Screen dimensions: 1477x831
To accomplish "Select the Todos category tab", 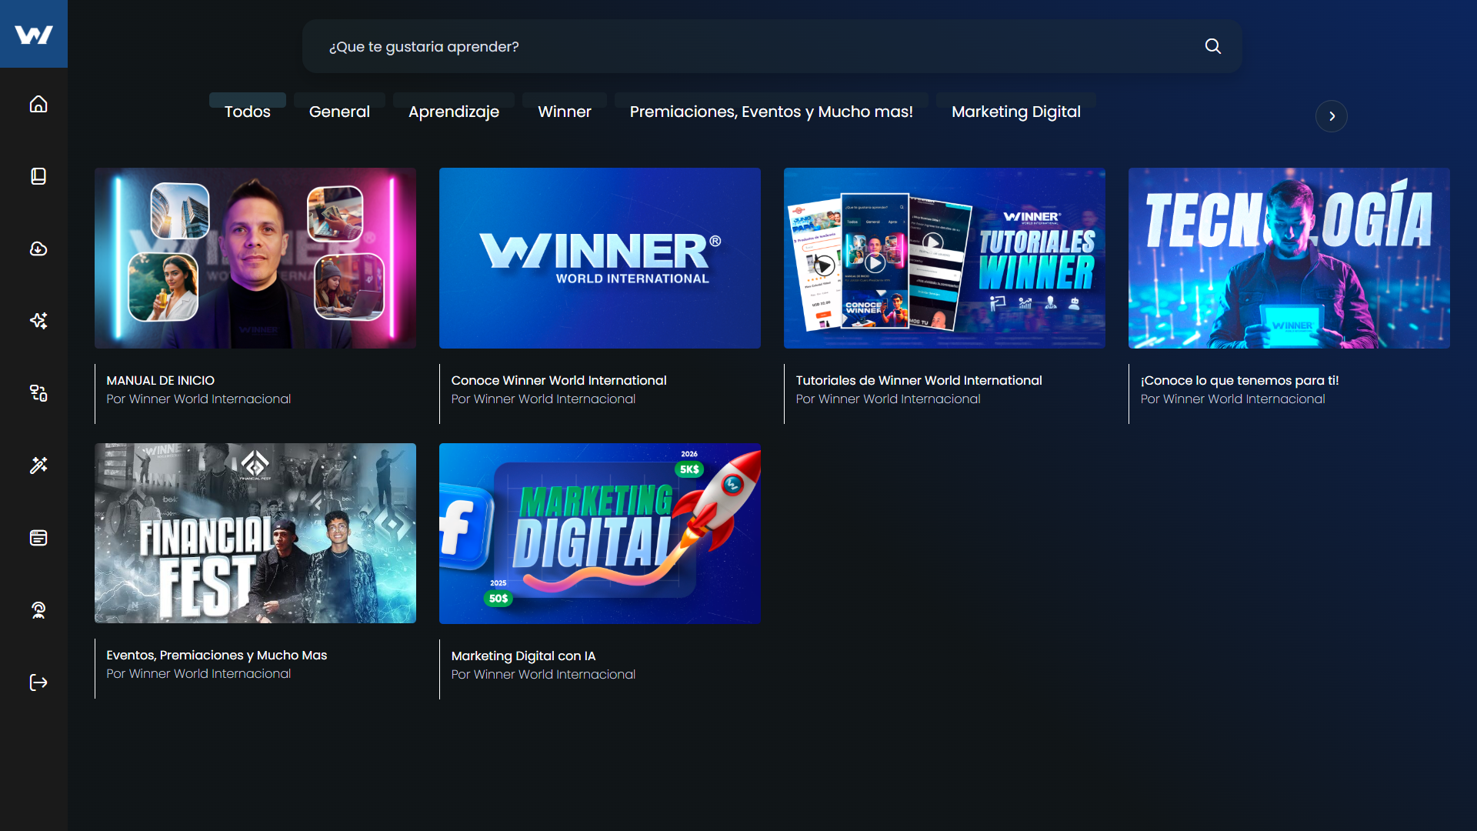I will [247, 112].
